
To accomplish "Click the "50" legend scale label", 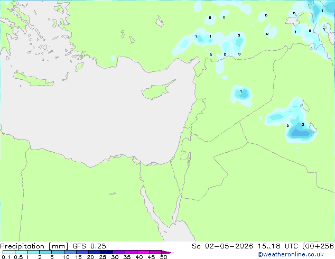I will pos(163,257).
